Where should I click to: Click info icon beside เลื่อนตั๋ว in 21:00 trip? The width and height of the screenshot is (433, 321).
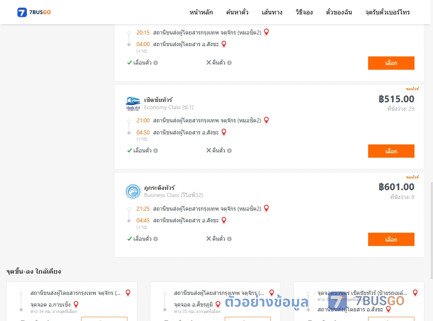coord(156,151)
